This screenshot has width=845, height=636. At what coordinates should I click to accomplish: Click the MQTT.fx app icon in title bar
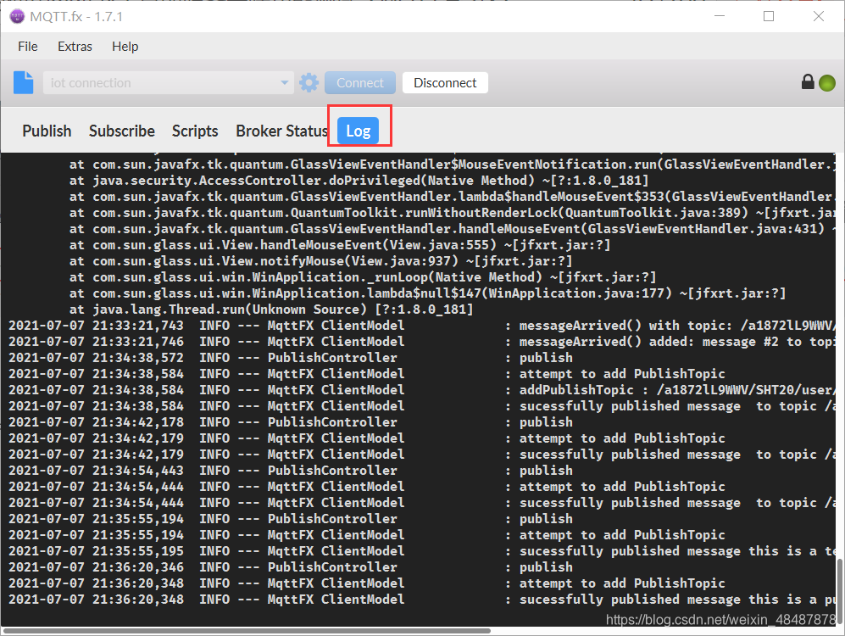click(17, 16)
